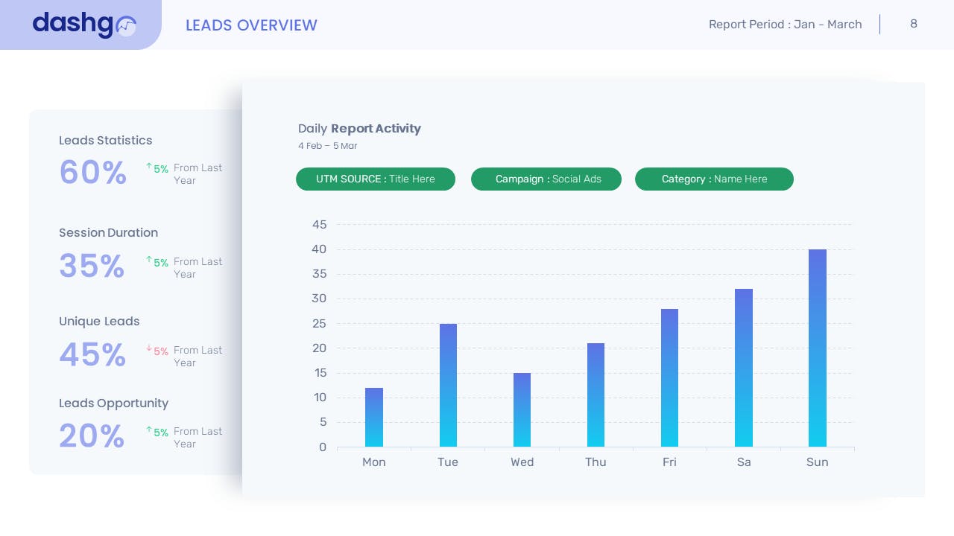Select the Tuesday bar in chart
Image resolution: width=954 pixels, height=536 pixels.
click(448, 385)
